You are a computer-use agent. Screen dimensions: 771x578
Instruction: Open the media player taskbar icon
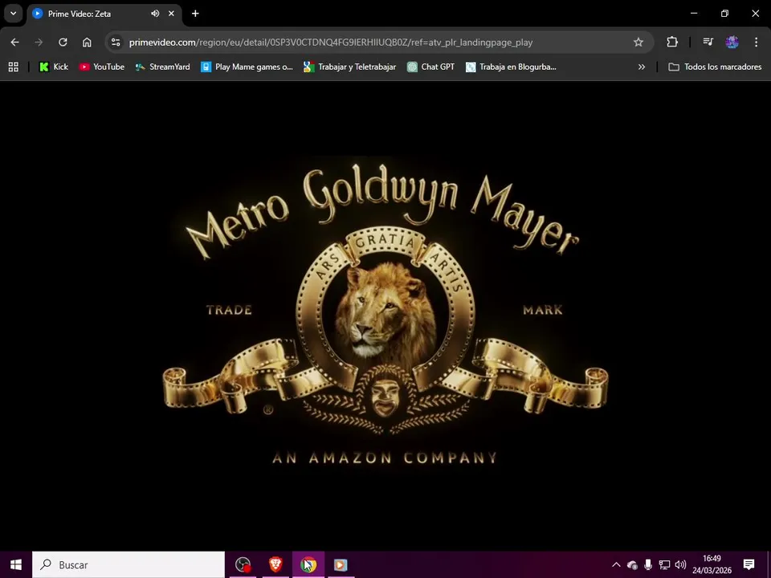[x=341, y=564]
